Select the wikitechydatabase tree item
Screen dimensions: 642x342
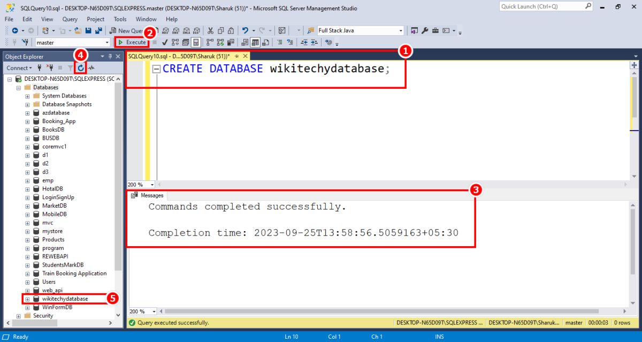65,299
